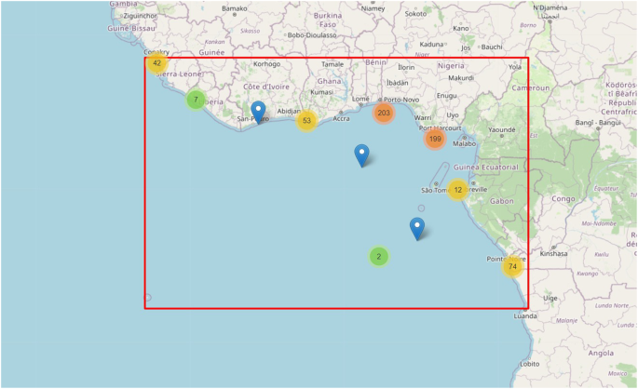The height and width of the screenshot is (389, 638).
Task: Click the Bamako city label
Action: pos(235,8)
